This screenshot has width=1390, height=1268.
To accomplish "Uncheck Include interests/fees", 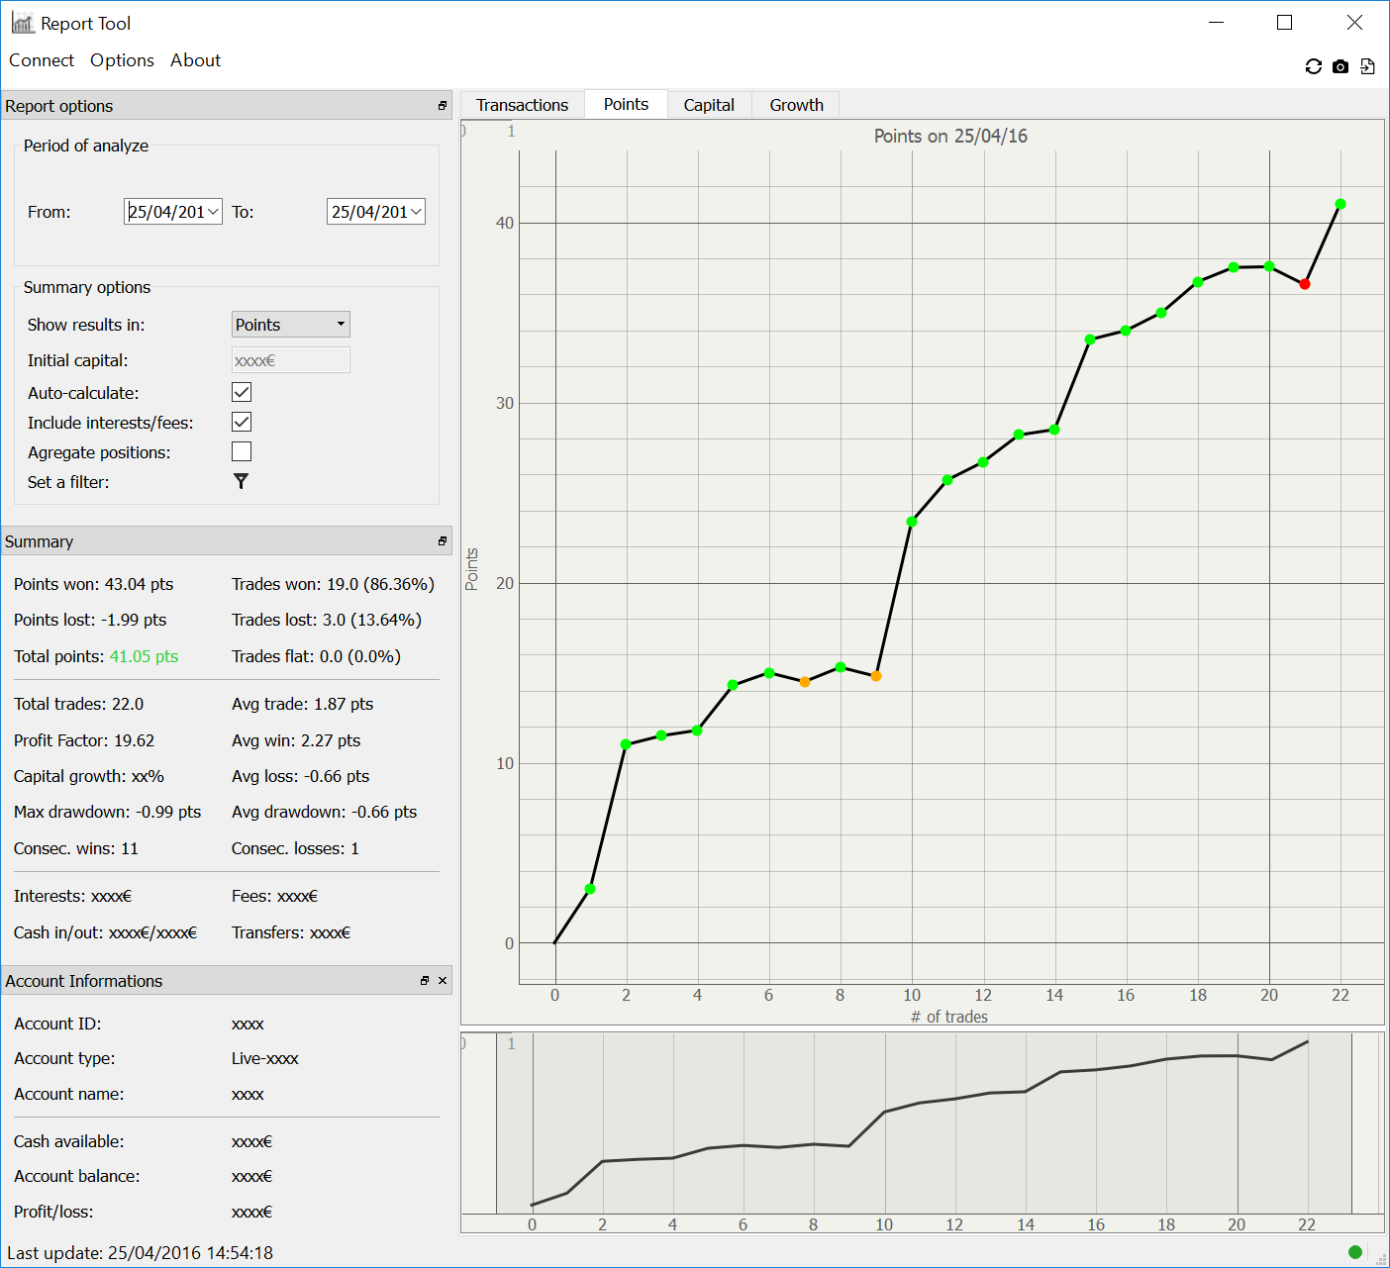I will click(242, 422).
